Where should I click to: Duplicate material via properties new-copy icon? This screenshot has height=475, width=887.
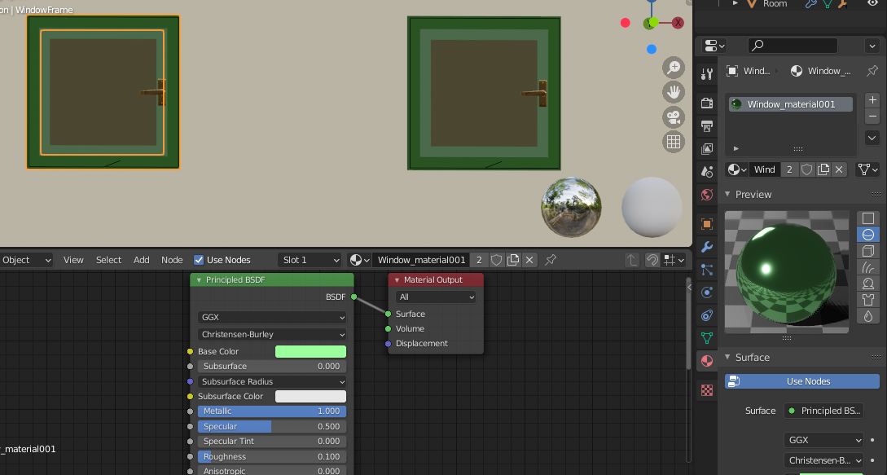pyautogui.click(x=823, y=169)
